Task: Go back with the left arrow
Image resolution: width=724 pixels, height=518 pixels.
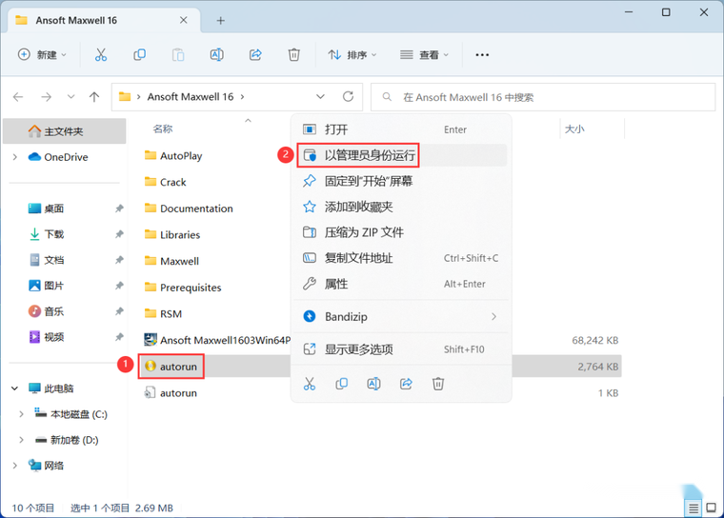Action: coord(18,97)
